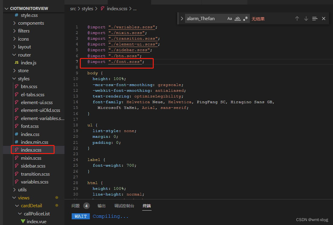Switch to the 调试控制台 panel tab
Image resolution: width=333 pixels, height=225 pixels.
click(124, 206)
